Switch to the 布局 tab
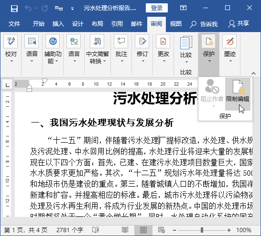The image size is (261, 236). (x=98, y=24)
